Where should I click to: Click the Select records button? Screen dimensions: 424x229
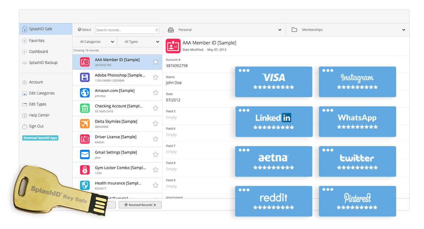[84, 30]
